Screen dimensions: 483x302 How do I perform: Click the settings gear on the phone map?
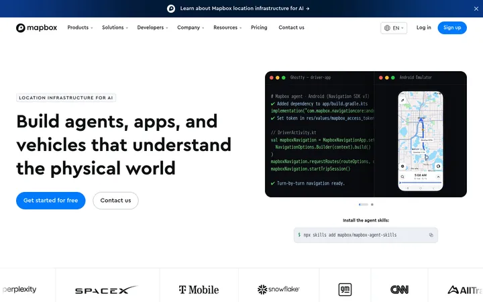tap(402, 166)
